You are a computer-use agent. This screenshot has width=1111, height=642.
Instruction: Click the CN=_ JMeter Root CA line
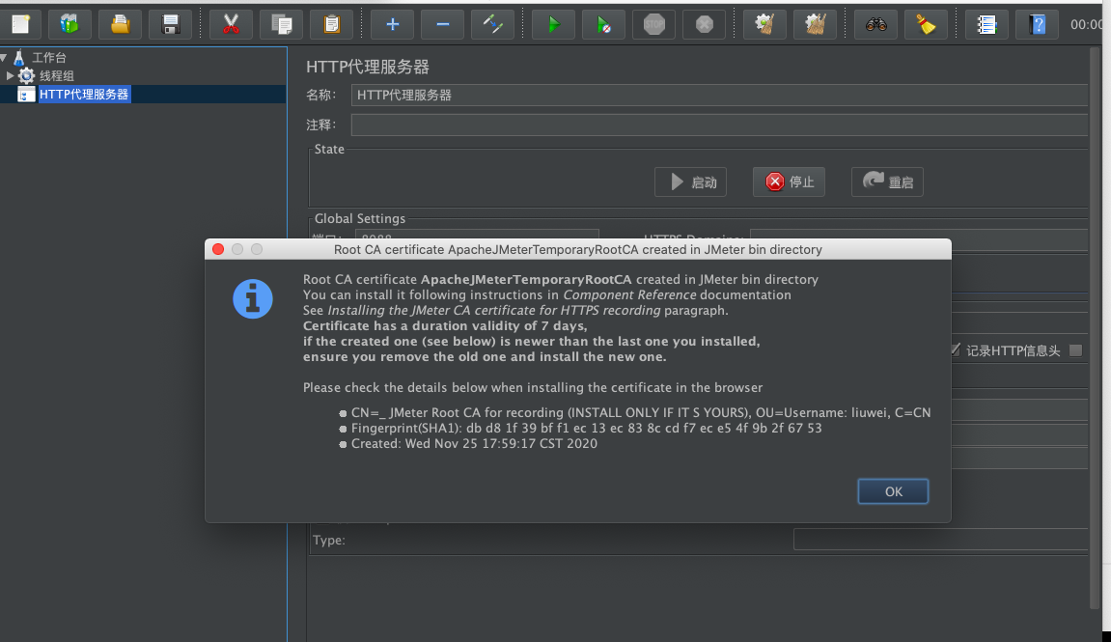click(641, 412)
